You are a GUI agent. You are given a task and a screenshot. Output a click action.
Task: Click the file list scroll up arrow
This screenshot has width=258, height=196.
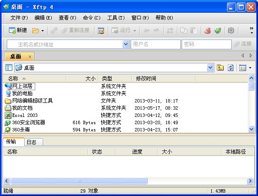point(251,78)
